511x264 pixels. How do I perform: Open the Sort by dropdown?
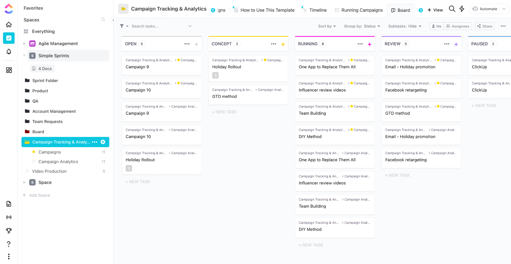tap(327, 26)
